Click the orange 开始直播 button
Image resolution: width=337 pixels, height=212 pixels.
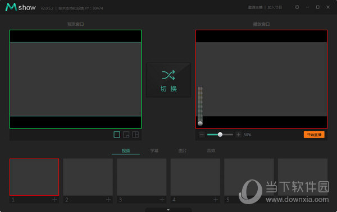click(x=314, y=135)
